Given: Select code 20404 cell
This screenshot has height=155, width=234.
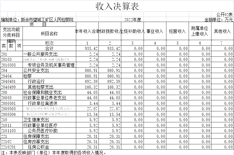Looking at the screenshot, I should pos(11,76).
